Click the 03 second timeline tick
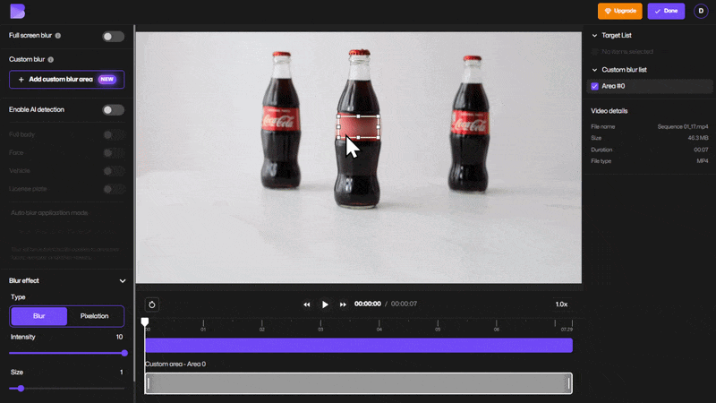Screen dimensions: 716x403 click(x=320, y=325)
